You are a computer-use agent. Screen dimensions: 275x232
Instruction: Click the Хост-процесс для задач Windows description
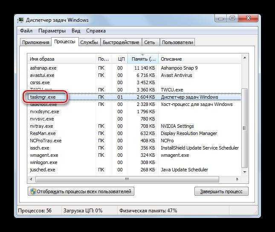click(197, 104)
